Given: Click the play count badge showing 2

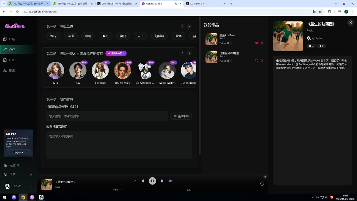Looking at the screenshot, I should 311,46.
